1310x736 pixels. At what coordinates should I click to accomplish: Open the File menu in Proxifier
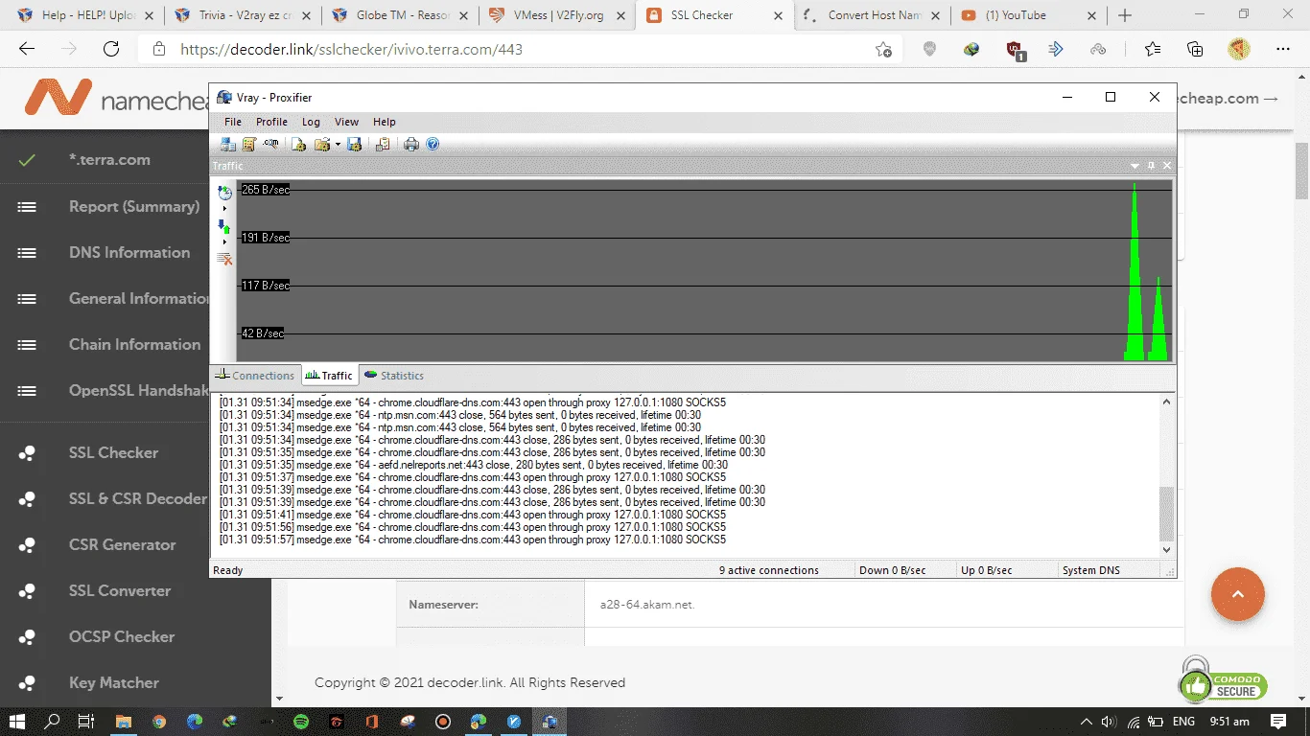point(233,122)
